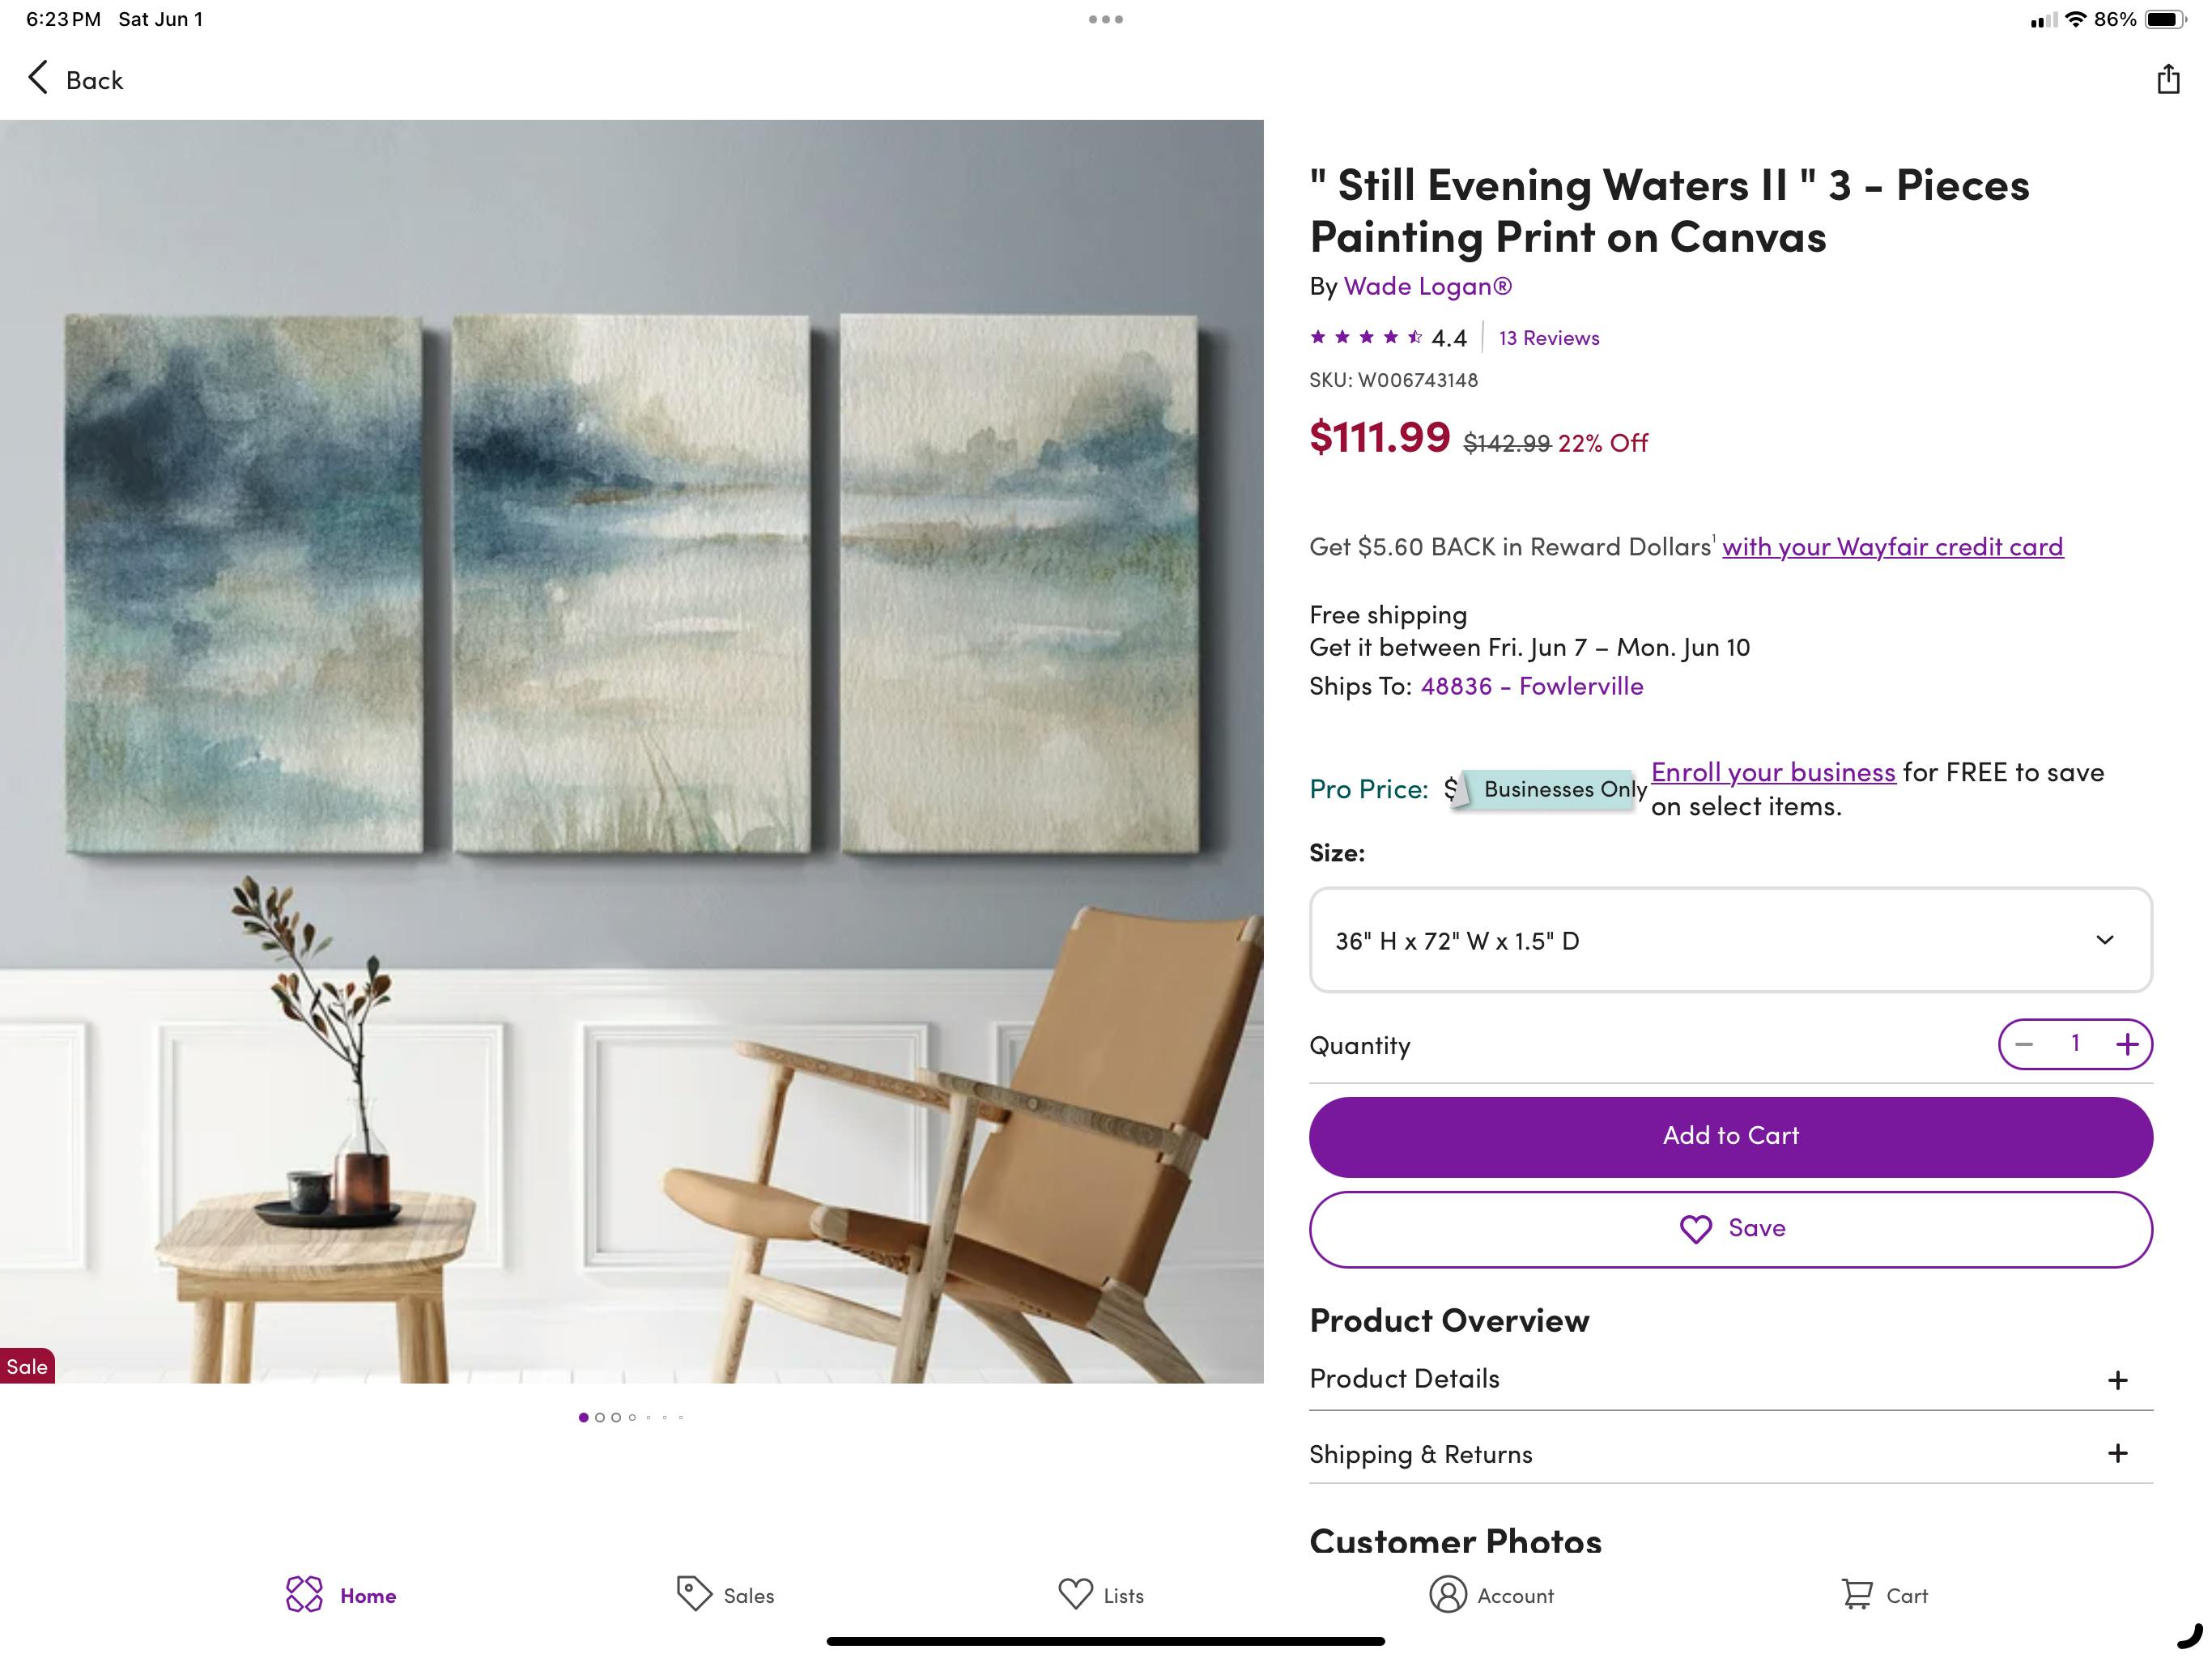Increase quantity with the plus button
The width and height of the screenshot is (2212, 1658).
click(2127, 1044)
